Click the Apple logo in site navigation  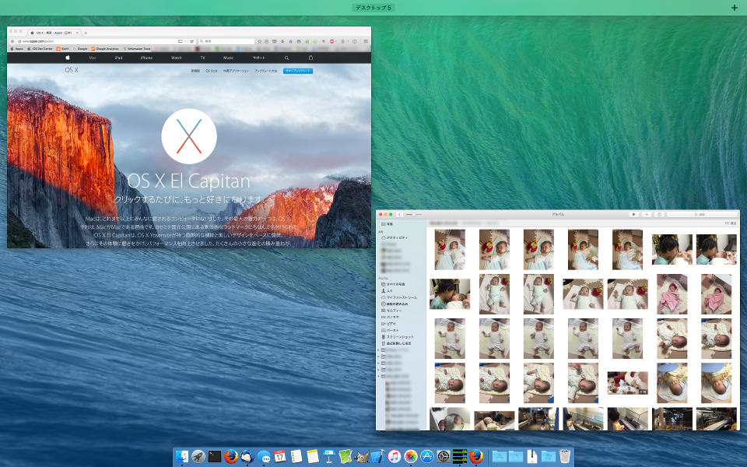pos(68,58)
